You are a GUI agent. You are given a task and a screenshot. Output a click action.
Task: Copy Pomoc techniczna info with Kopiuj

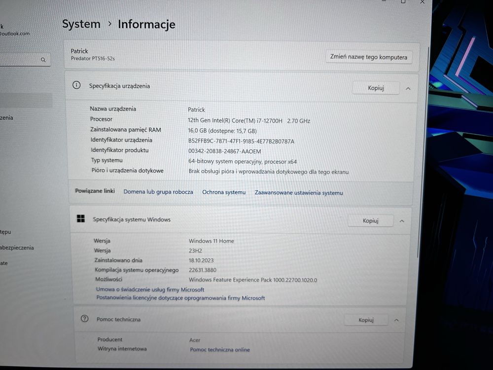click(x=366, y=320)
